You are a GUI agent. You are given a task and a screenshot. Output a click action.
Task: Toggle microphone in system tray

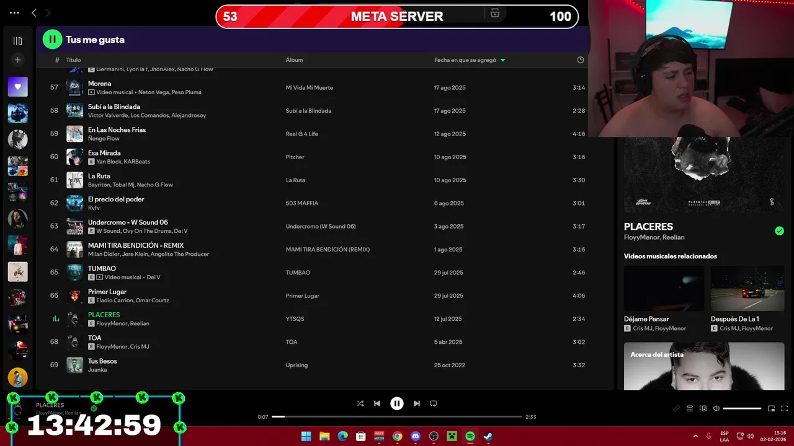click(x=709, y=436)
